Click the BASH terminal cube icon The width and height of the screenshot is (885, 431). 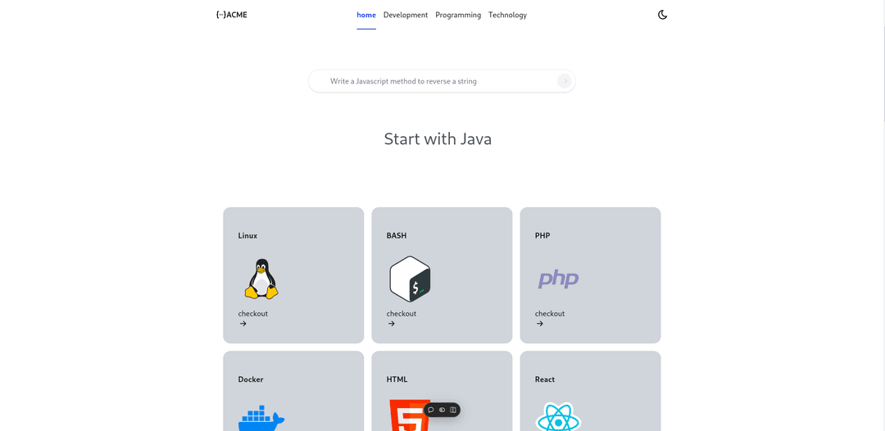411,279
